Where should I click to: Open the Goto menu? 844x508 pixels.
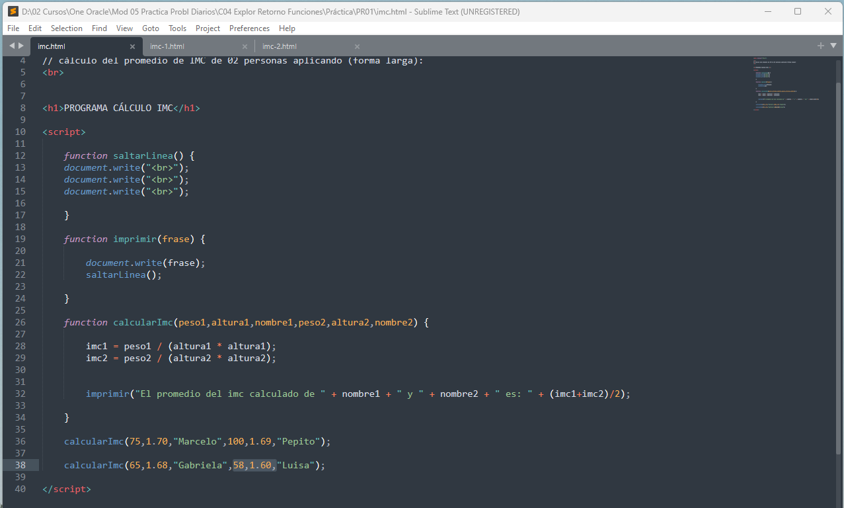(151, 28)
